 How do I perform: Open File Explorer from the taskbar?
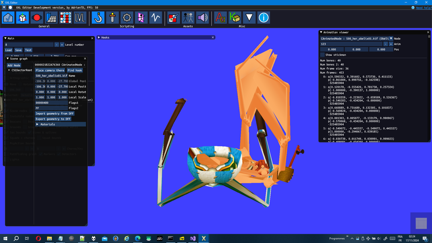pyautogui.click(x=49, y=238)
